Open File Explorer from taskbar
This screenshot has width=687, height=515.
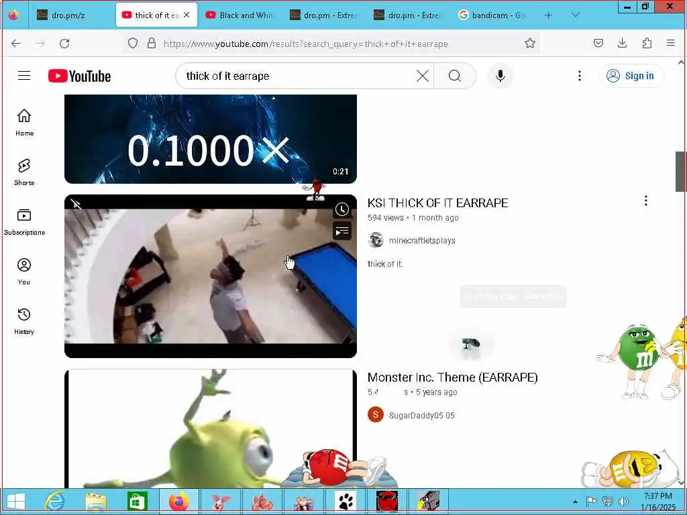[96, 502]
